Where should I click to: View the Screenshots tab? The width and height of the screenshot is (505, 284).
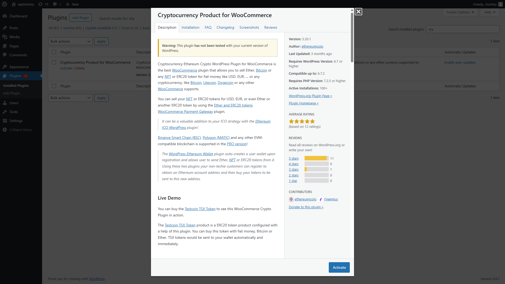click(x=249, y=27)
